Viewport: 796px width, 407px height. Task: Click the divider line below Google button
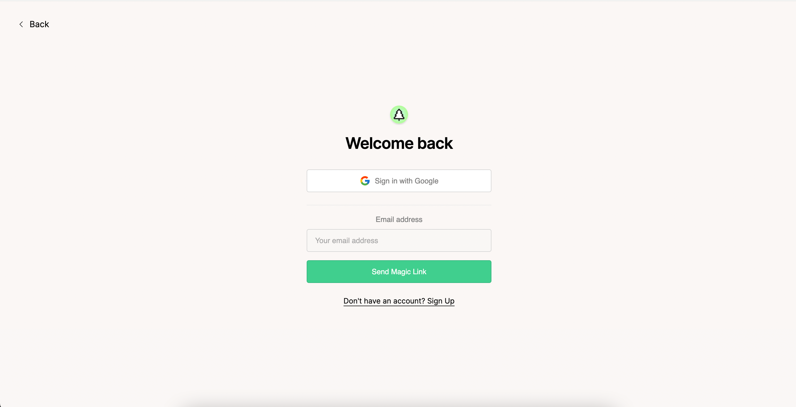point(399,205)
